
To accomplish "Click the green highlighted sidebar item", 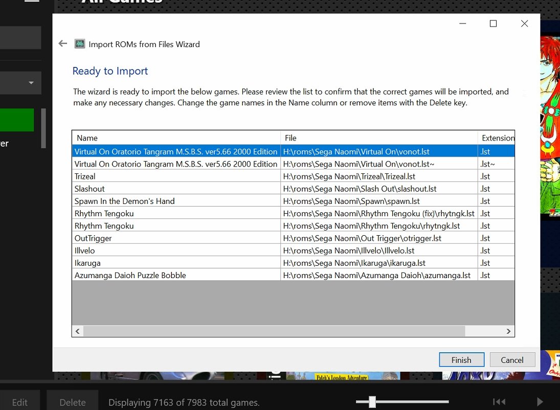I will click(x=17, y=120).
